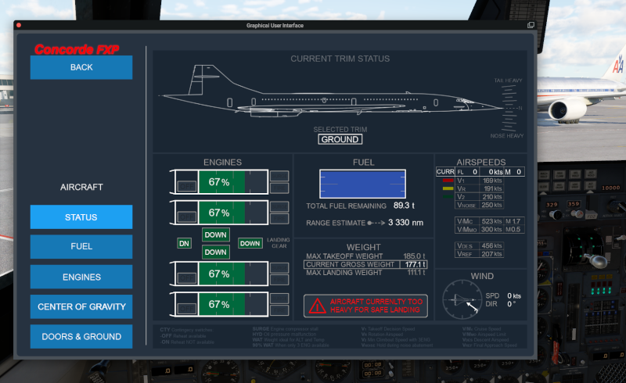626x383 pixels.
Task: Click the wind direction compass dial
Action: pyautogui.click(x=462, y=299)
